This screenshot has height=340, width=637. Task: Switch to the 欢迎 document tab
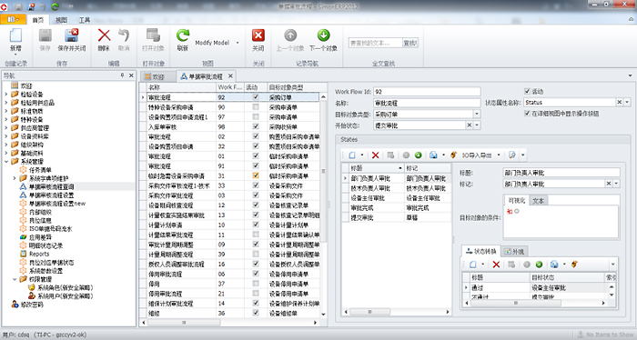coord(157,76)
